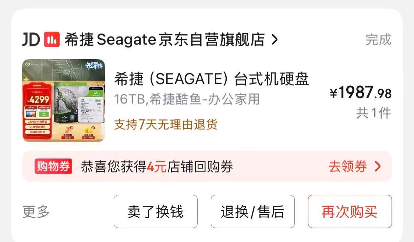Screen dimensions: 414x242
Task: Expand the store via the chevron after 旗舰店
Action: (275, 40)
